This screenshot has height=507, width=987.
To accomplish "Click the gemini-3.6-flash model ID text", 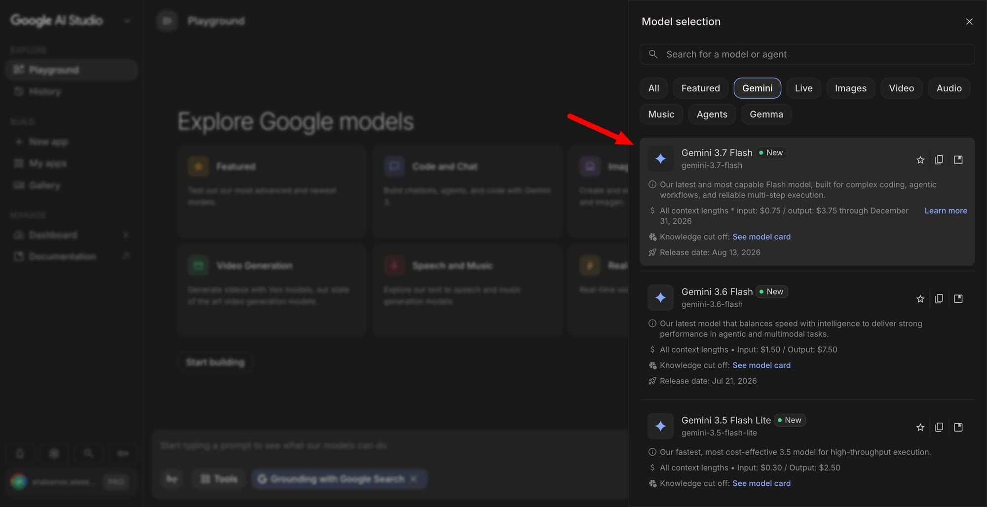I will click(712, 305).
